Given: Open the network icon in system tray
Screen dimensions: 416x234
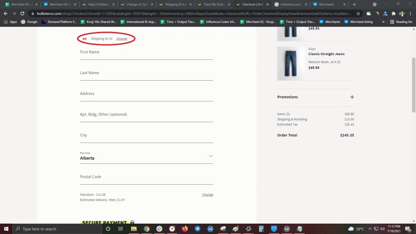Looking at the screenshot, I should 376,229.
